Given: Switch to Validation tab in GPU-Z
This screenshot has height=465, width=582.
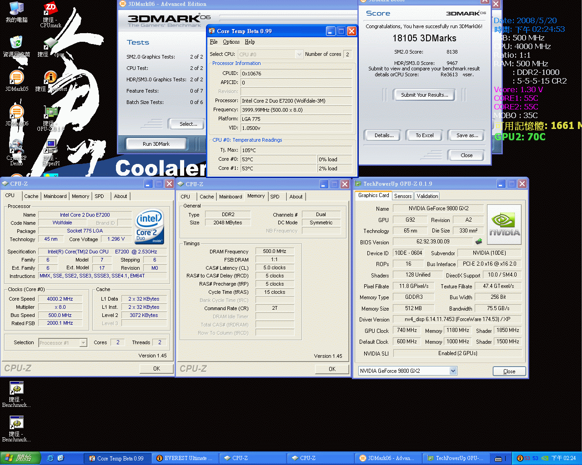Looking at the screenshot, I should [x=427, y=196].
